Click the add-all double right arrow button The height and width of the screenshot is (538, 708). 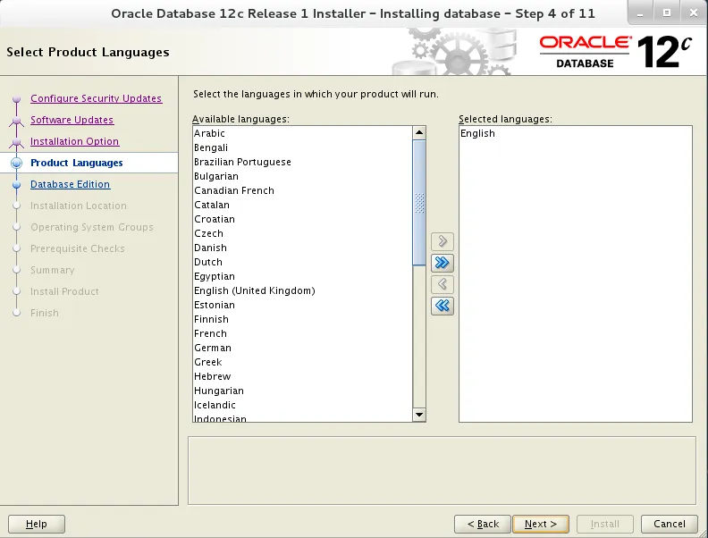pos(442,263)
